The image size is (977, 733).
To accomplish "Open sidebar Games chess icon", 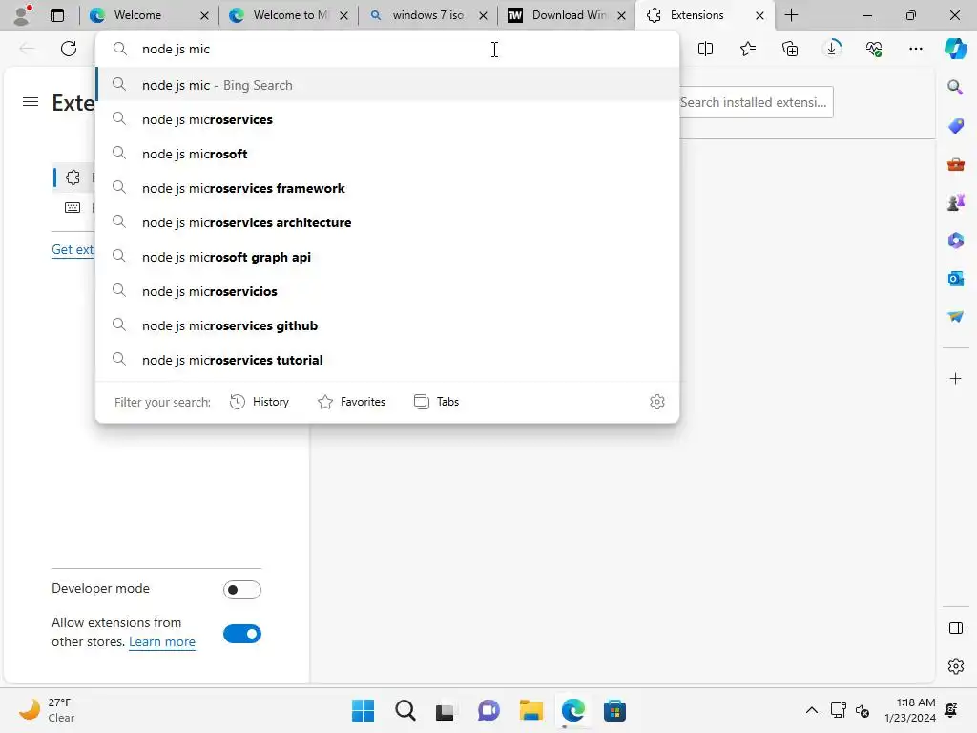I will point(955,202).
